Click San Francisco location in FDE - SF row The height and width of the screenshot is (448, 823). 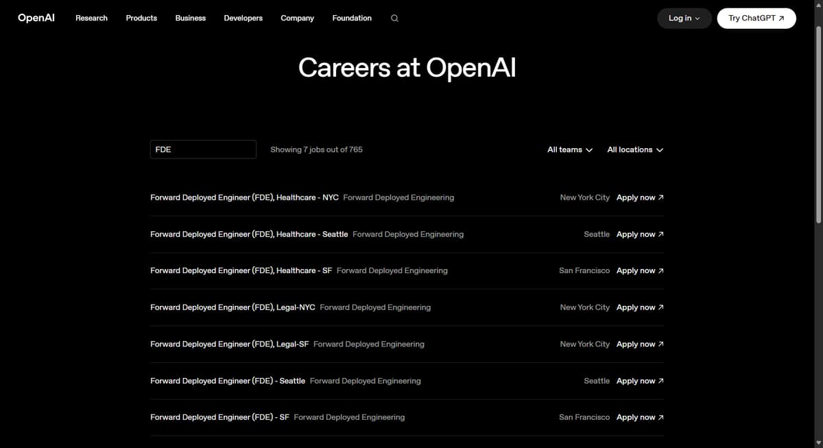584,417
